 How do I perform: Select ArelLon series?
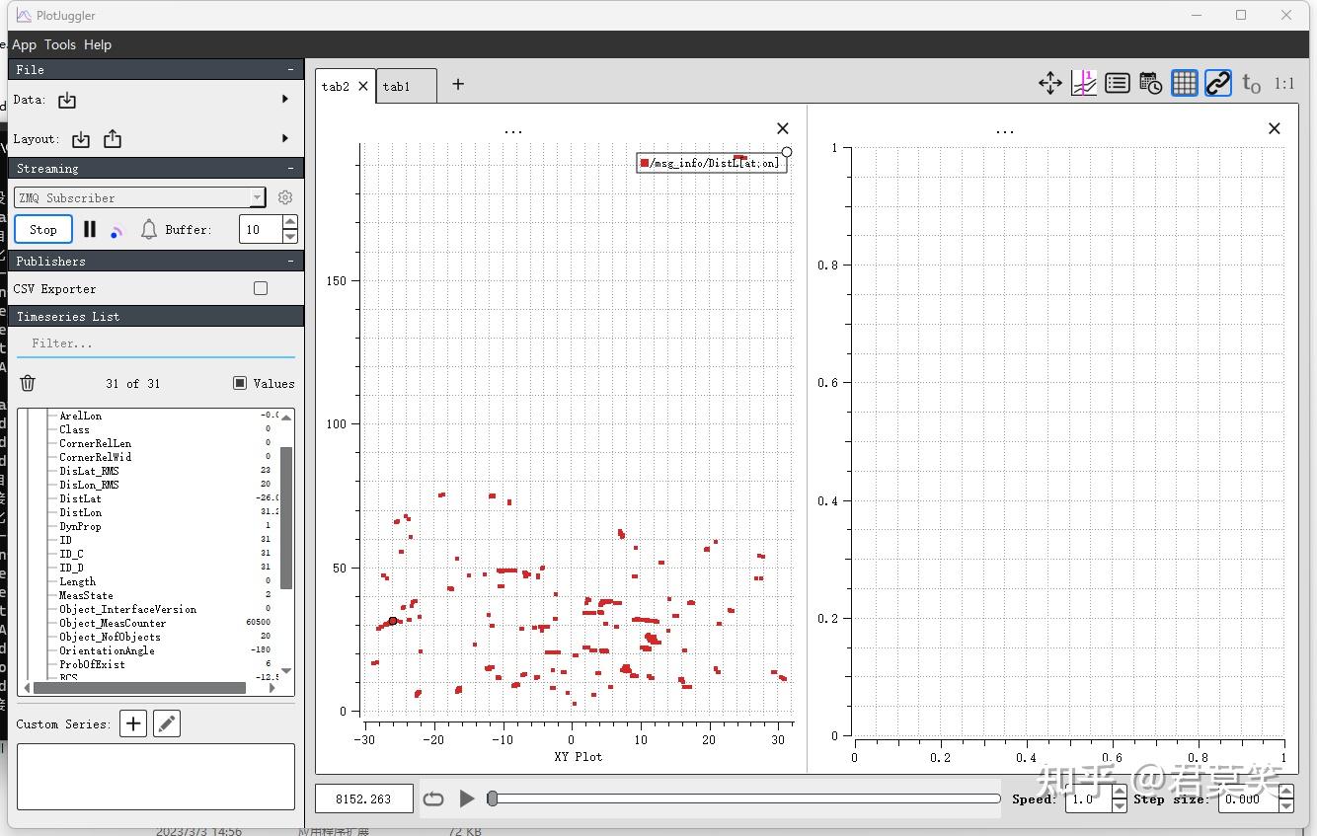[80, 416]
